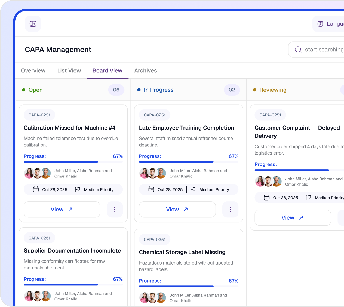Open the kebab menu on Late Employee Training card
This screenshot has width=344, height=307.
point(230,210)
